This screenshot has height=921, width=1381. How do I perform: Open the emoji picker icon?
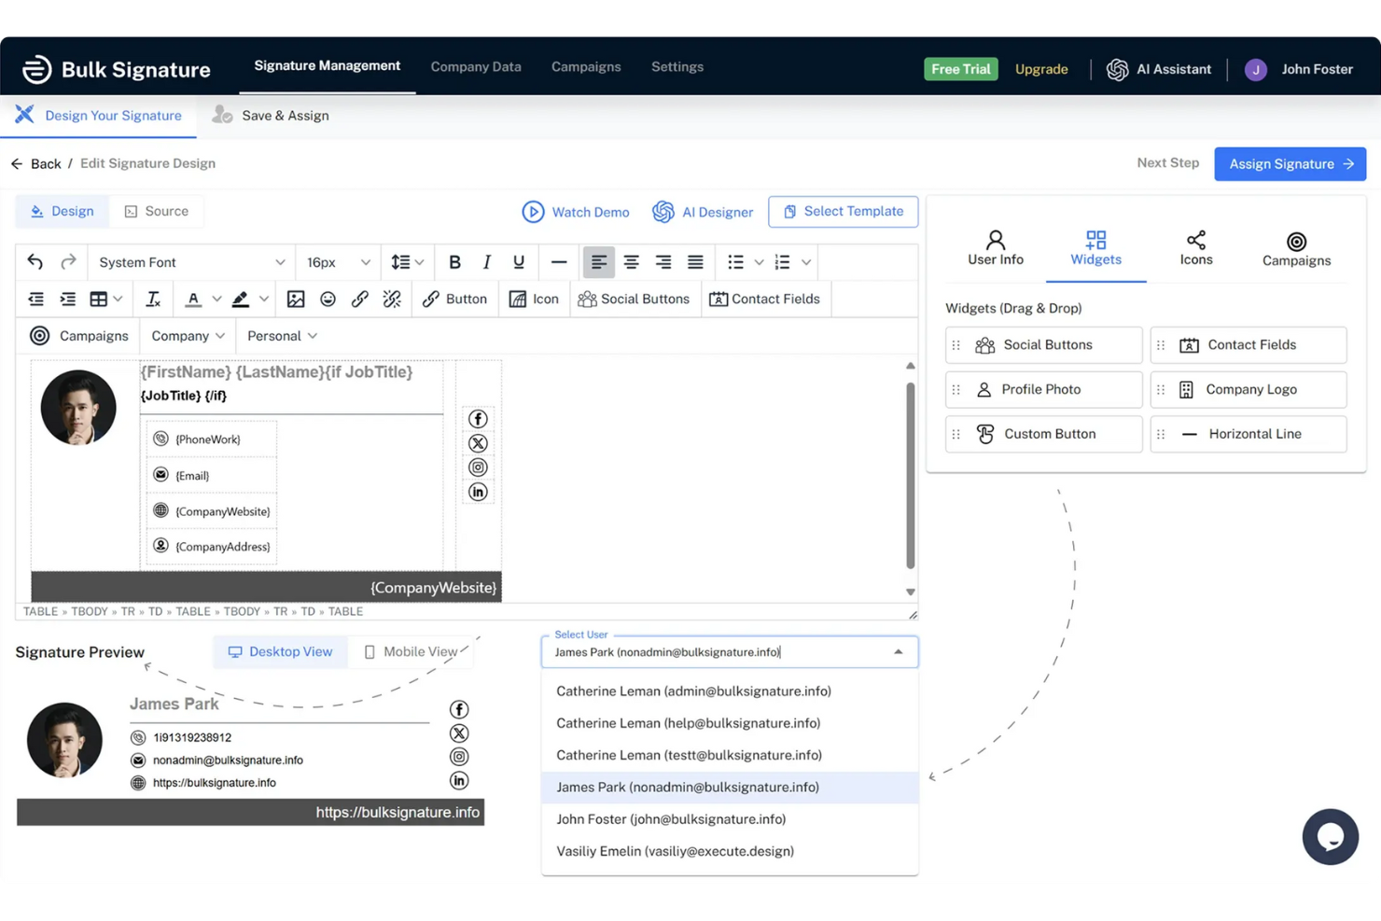[x=328, y=299]
